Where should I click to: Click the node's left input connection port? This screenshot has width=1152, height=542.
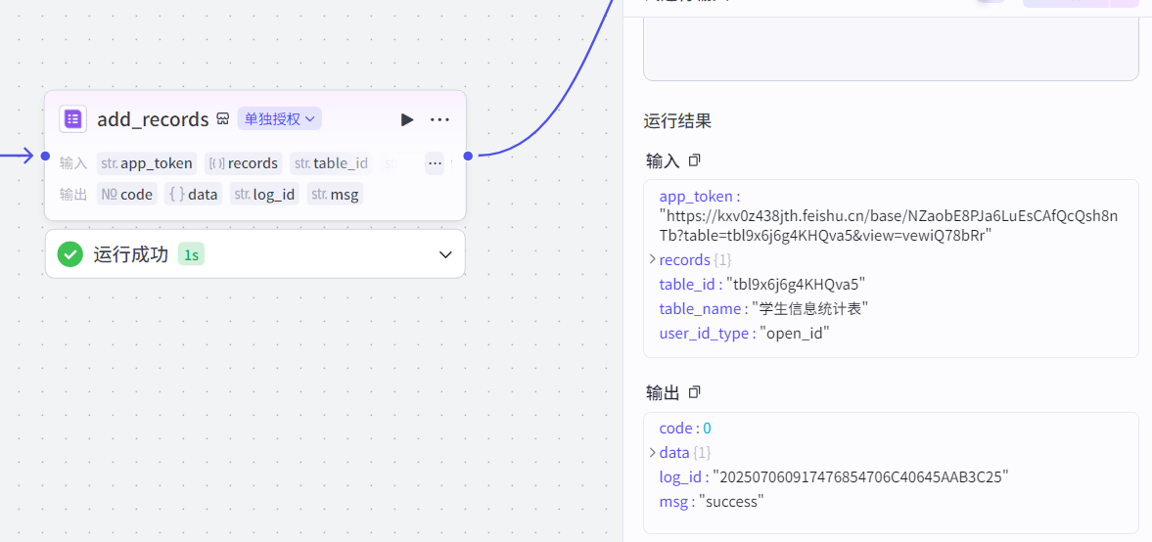[45, 156]
